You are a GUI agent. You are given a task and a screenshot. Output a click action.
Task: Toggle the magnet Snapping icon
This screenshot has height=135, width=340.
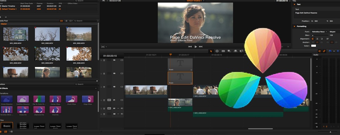[320, 51]
